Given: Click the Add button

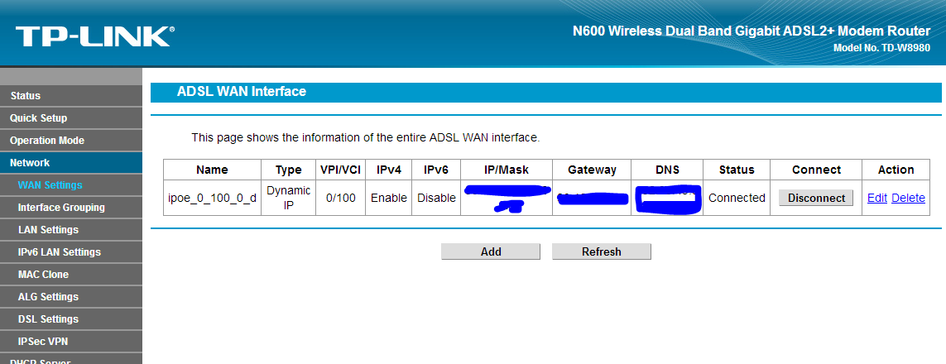Looking at the screenshot, I should click(x=491, y=251).
